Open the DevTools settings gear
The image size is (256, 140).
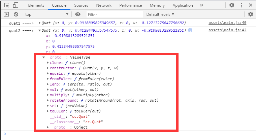tap(232, 5)
